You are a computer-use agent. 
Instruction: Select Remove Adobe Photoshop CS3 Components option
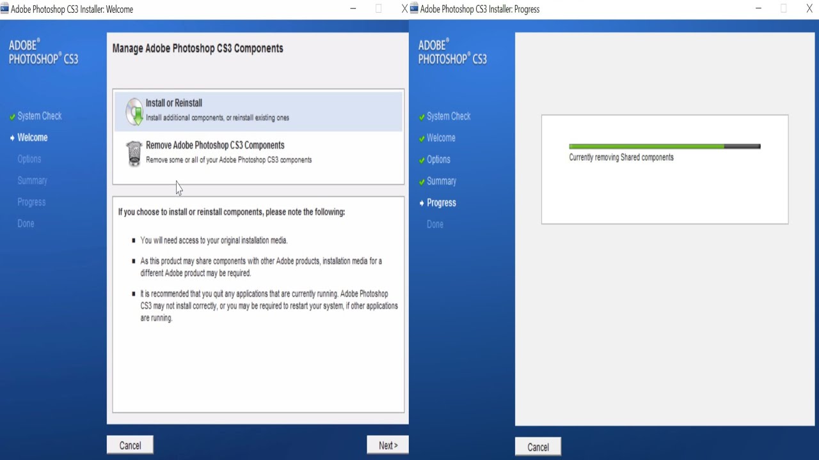(258, 153)
